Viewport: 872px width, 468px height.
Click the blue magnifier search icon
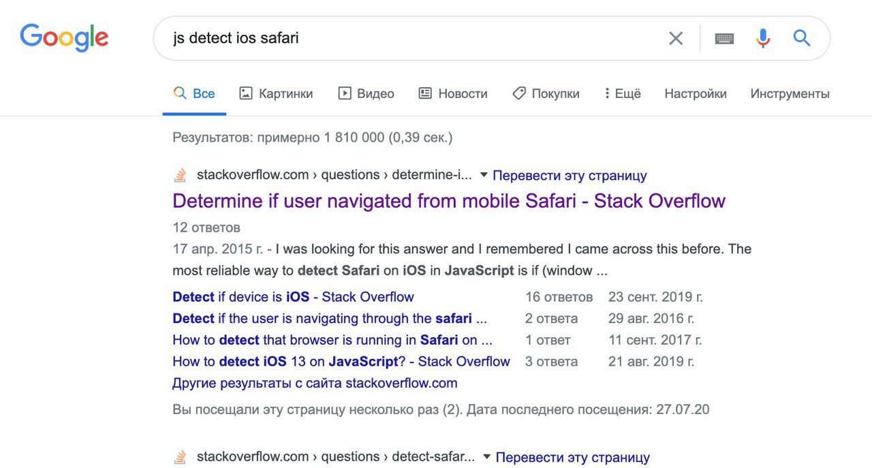tap(802, 38)
